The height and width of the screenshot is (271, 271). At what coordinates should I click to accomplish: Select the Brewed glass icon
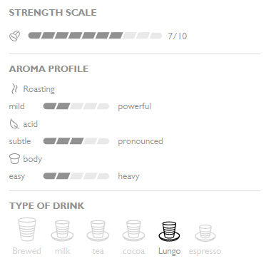[x=27, y=230]
